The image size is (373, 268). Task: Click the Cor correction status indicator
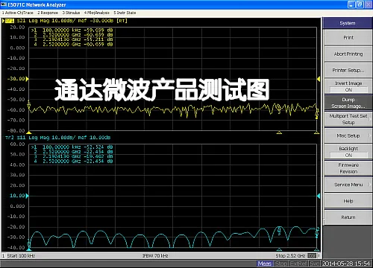pos(312,255)
